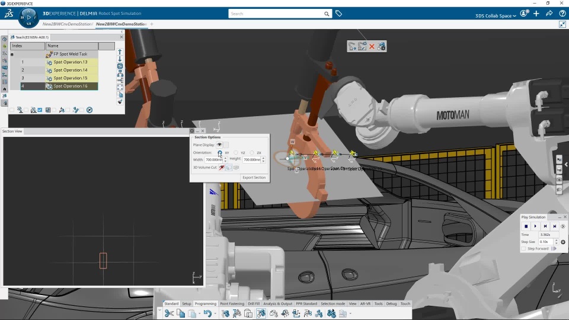Click the move-down arrow in Teach panel

coord(120,59)
